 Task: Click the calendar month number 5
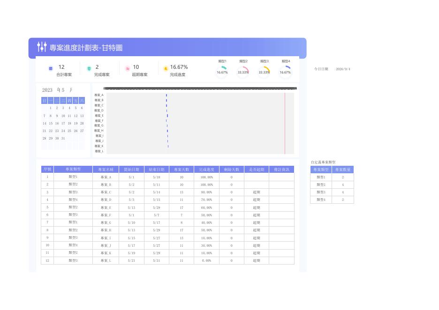point(63,90)
